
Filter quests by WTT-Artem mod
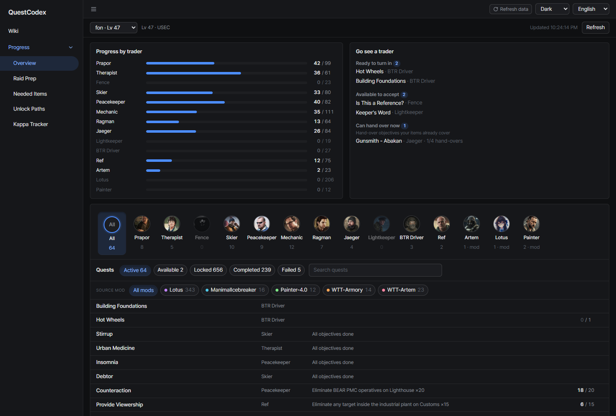[403, 290]
